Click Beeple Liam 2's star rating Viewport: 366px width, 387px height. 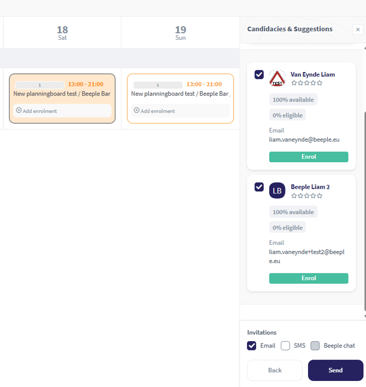point(306,196)
